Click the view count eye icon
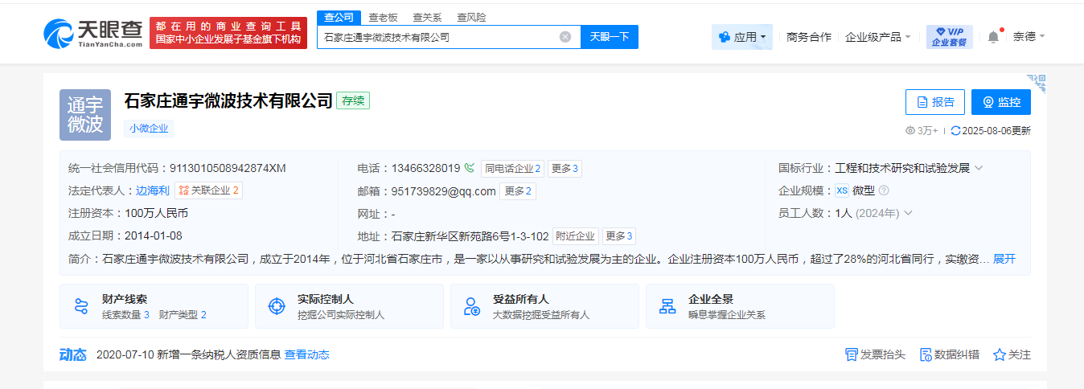The image size is (1084, 389). pyautogui.click(x=910, y=130)
